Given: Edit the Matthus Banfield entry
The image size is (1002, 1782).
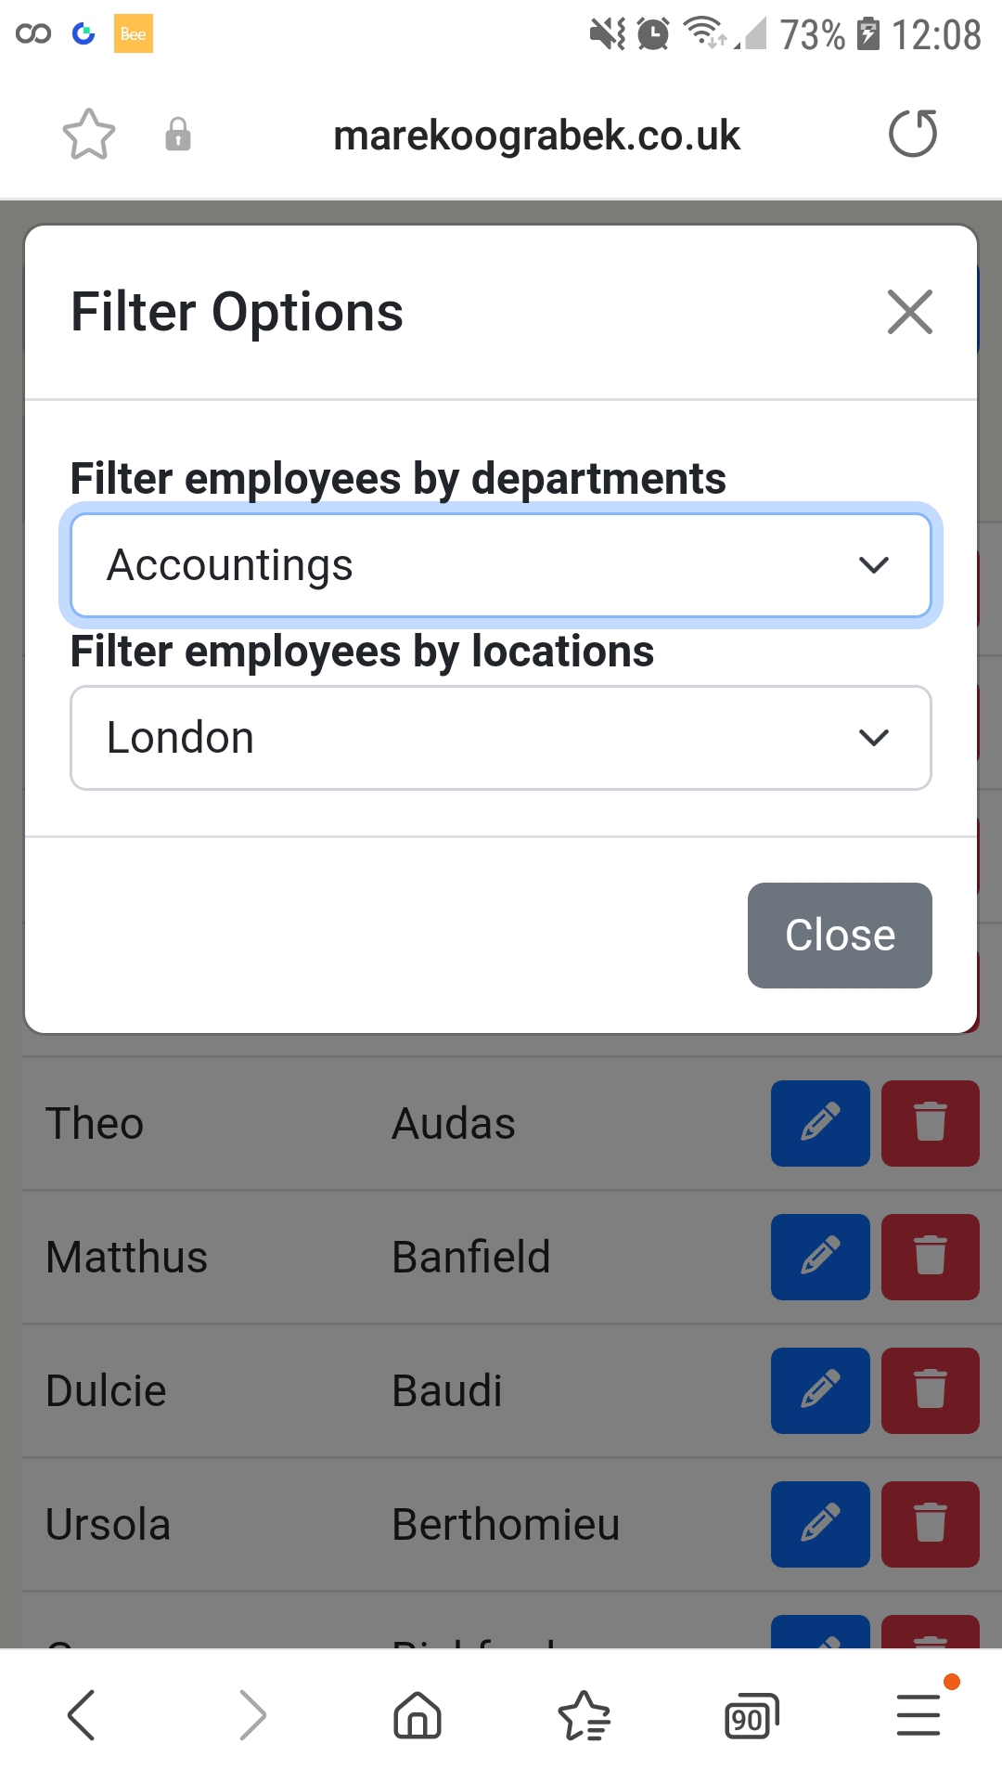Looking at the screenshot, I should 820,1257.
